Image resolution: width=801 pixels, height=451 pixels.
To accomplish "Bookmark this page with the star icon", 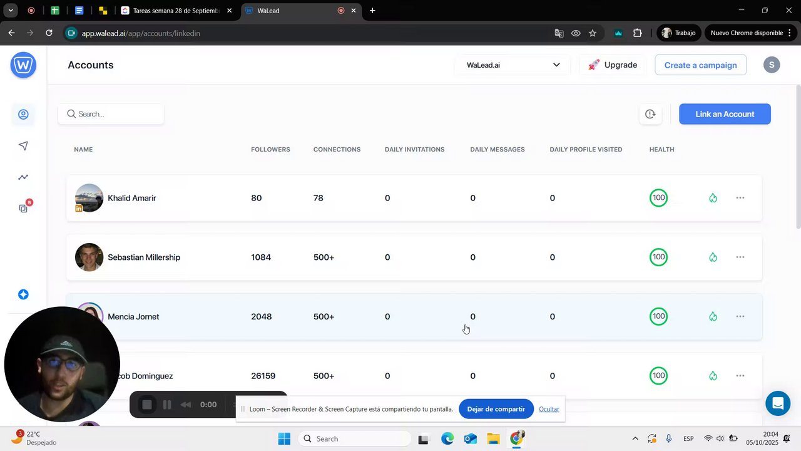I will 593,33.
